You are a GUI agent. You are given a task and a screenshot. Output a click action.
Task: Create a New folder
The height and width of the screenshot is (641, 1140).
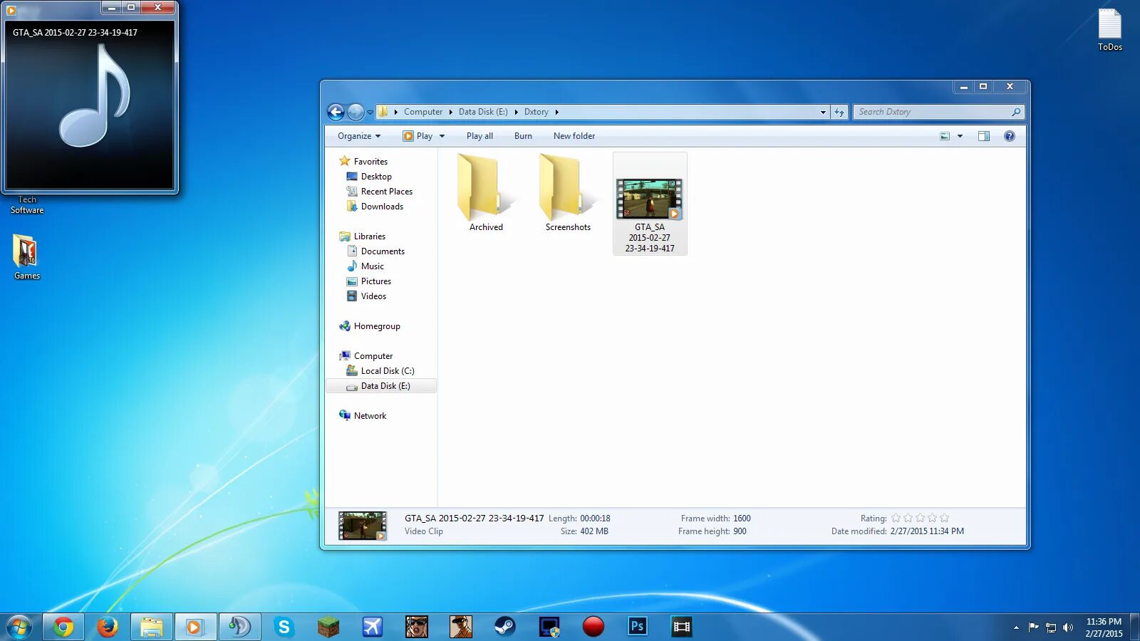pyautogui.click(x=574, y=136)
